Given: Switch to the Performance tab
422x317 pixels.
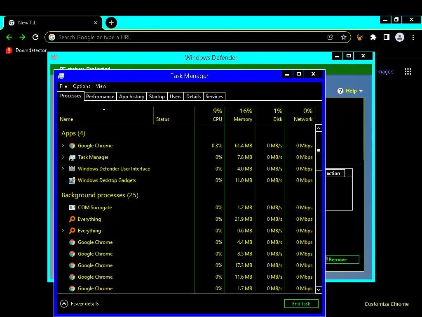Looking at the screenshot, I should tap(100, 97).
